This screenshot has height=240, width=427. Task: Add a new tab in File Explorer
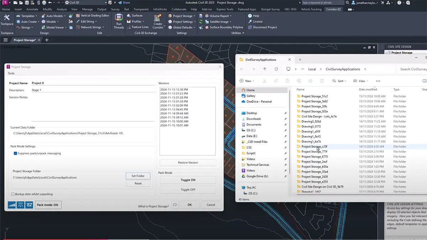click(x=300, y=60)
